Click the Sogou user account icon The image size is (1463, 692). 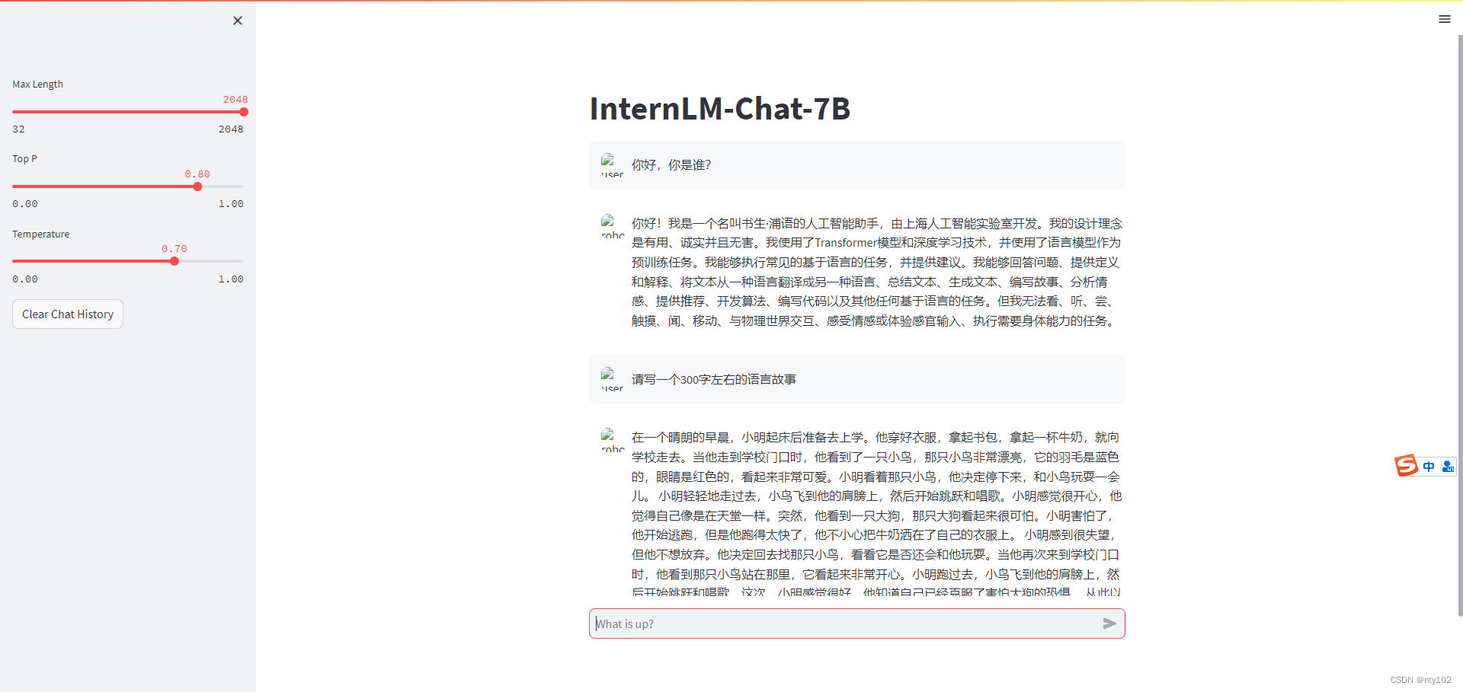(x=1448, y=467)
